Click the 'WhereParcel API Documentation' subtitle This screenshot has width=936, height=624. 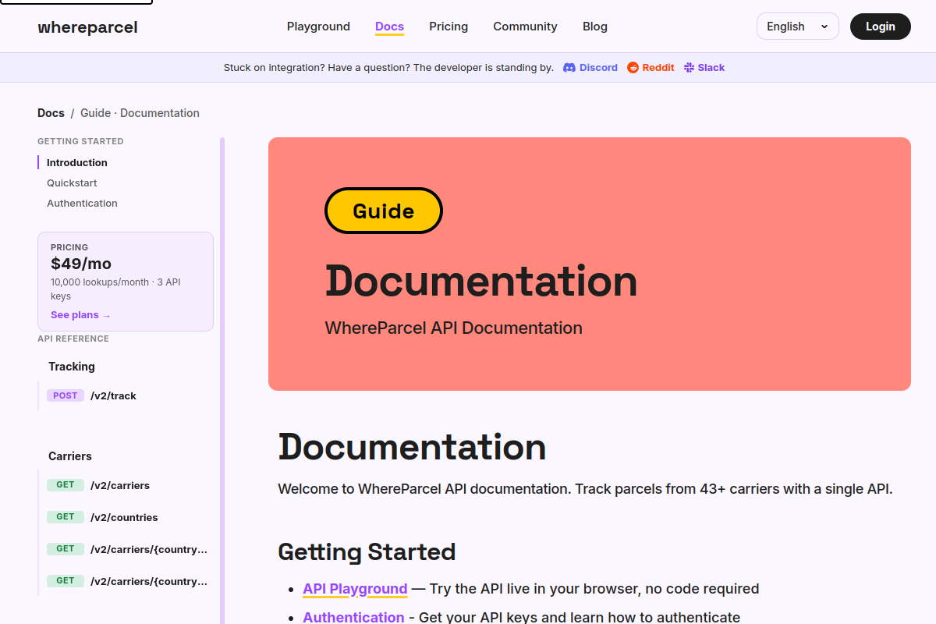[x=454, y=328]
